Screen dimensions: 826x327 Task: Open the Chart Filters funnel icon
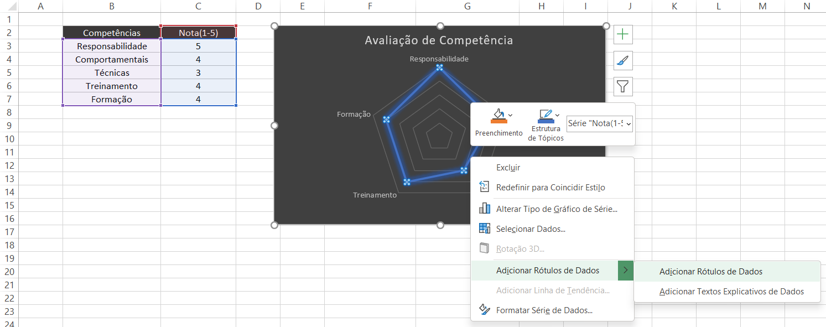click(623, 86)
